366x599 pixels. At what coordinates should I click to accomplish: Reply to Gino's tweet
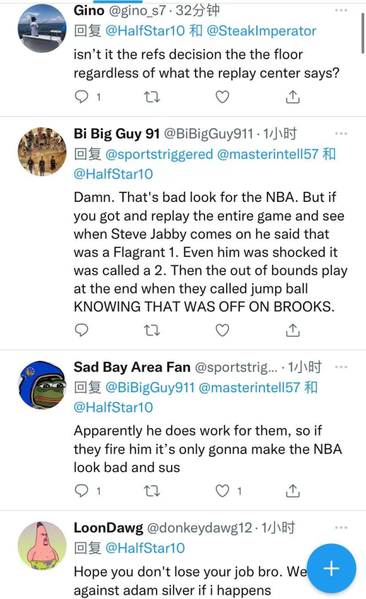coord(82,96)
